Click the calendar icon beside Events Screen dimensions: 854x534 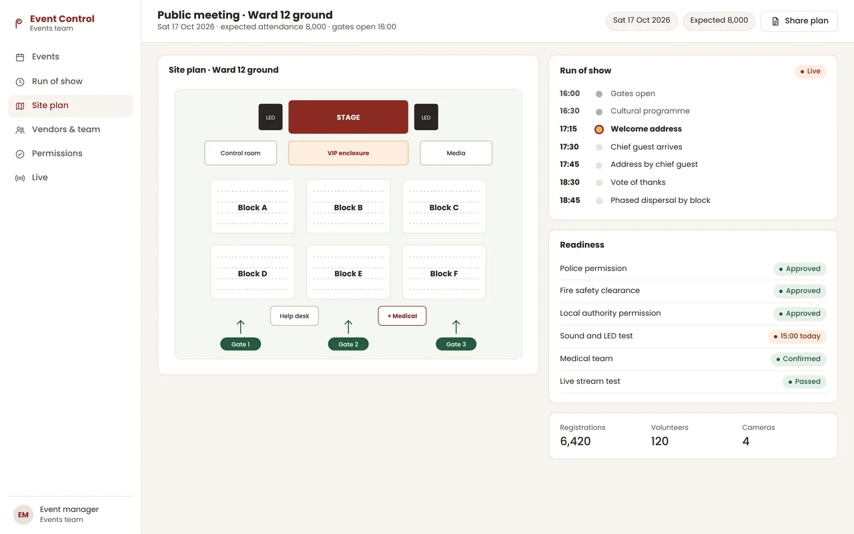[20, 57]
